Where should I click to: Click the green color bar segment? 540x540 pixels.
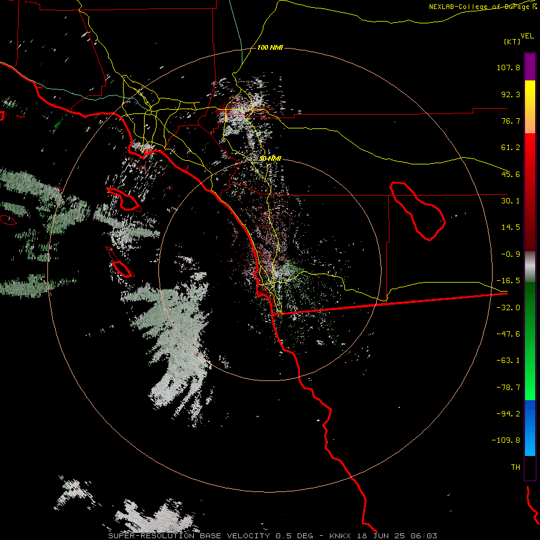click(x=530, y=341)
